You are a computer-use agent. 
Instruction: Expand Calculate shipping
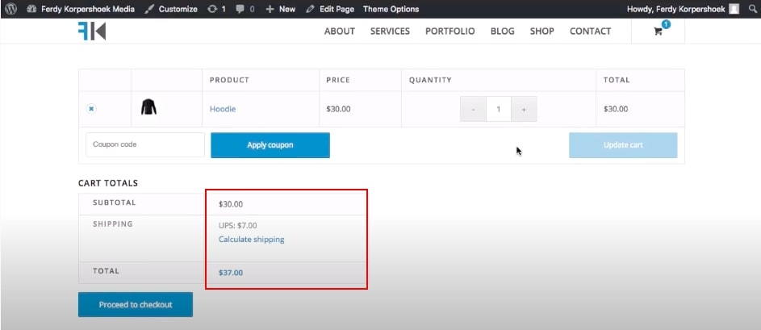click(x=252, y=240)
